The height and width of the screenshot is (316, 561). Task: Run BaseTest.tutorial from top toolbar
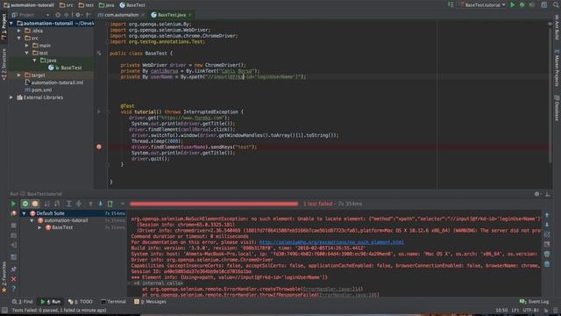pos(512,5)
